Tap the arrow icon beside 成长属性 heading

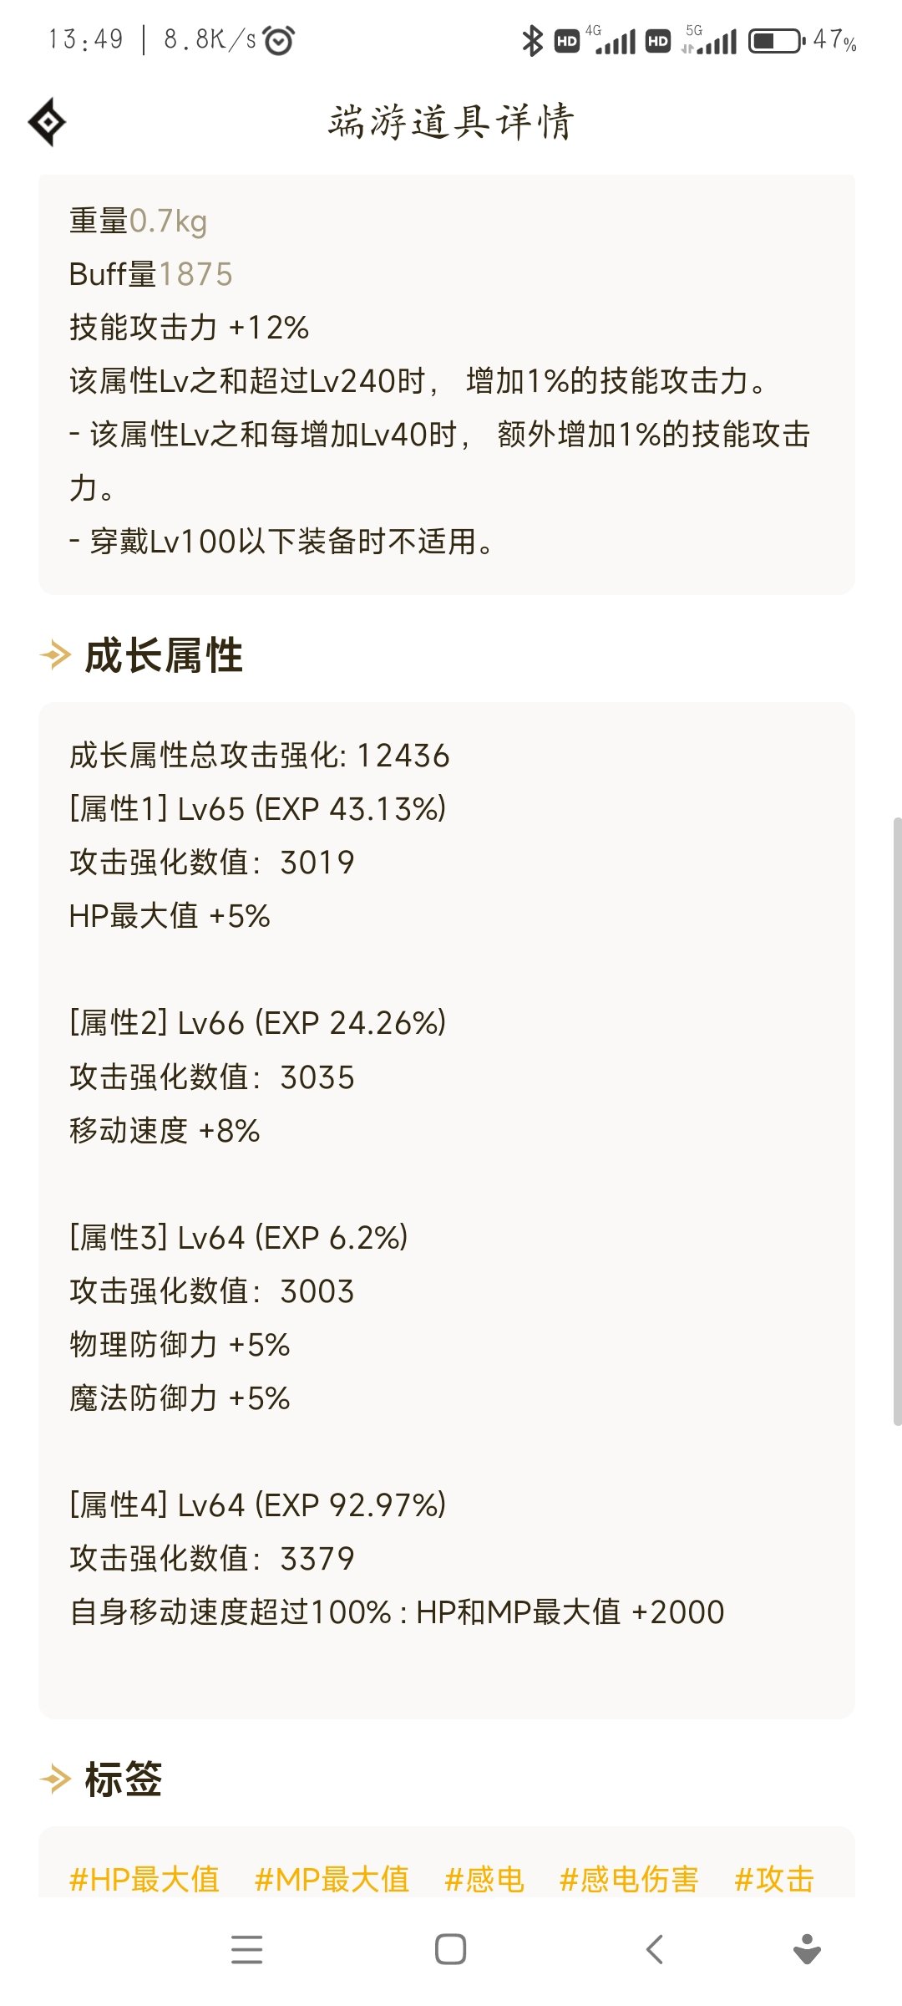[x=55, y=654]
